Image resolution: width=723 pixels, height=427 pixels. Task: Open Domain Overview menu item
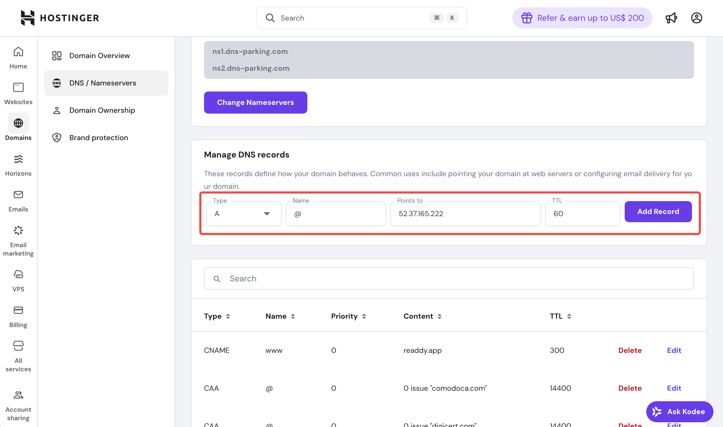[x=99, y=55]
